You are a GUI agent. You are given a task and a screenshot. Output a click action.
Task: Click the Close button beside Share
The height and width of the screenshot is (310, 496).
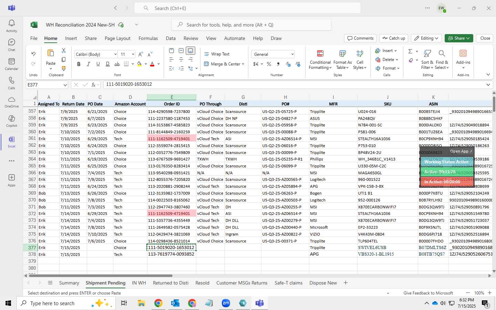coord(485,38)
